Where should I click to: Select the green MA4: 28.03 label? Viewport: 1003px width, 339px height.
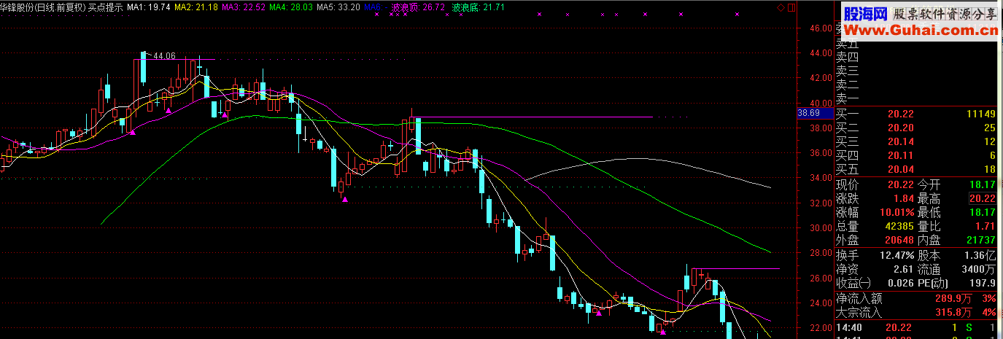tap(291, 7)
